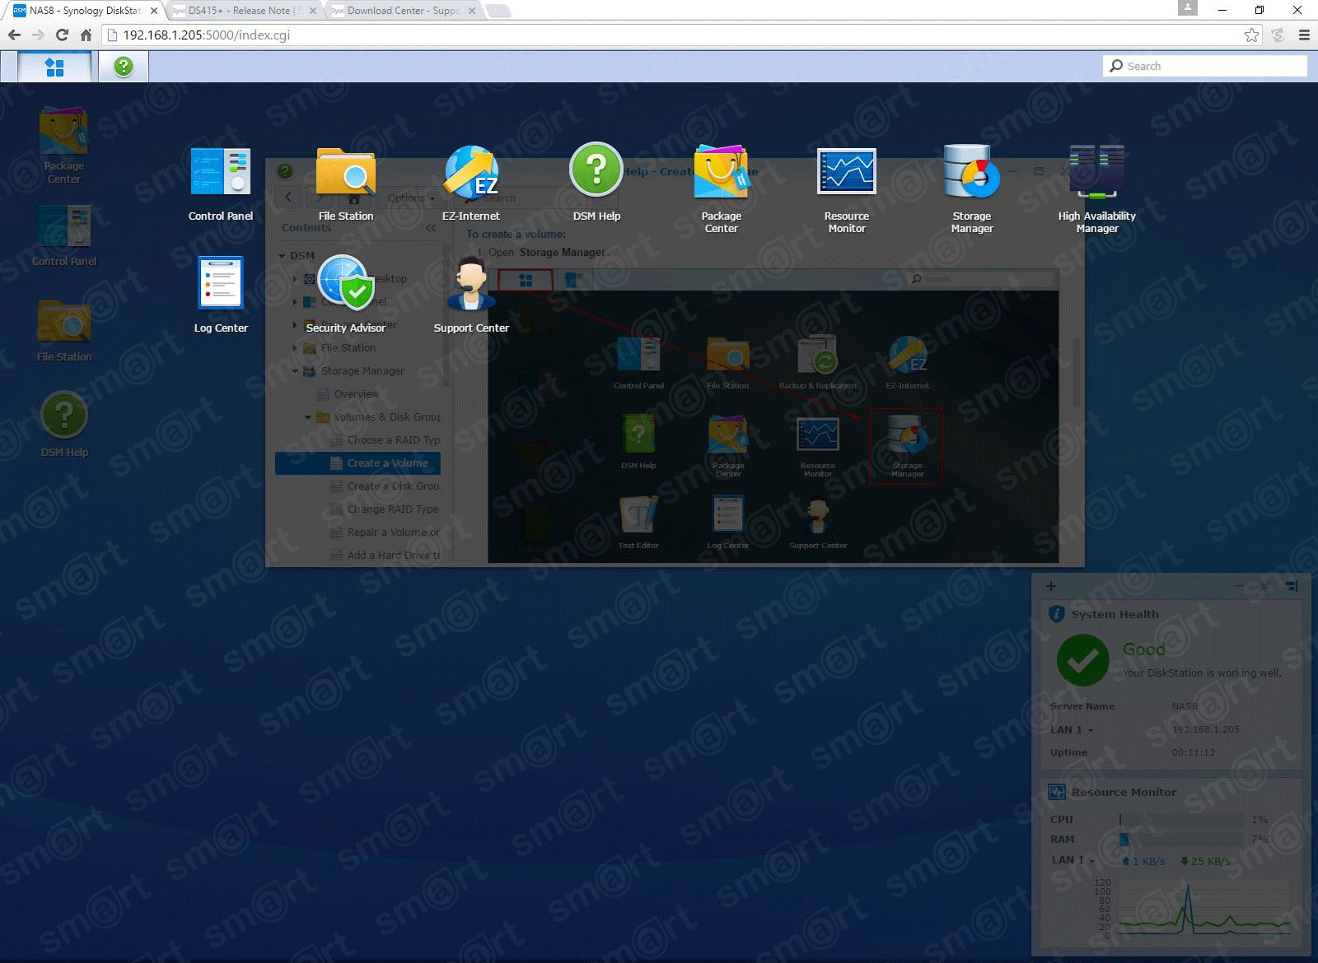Open the EZ-Internet wizard icon
This screenshot has width=1318, height=963.
471,183
